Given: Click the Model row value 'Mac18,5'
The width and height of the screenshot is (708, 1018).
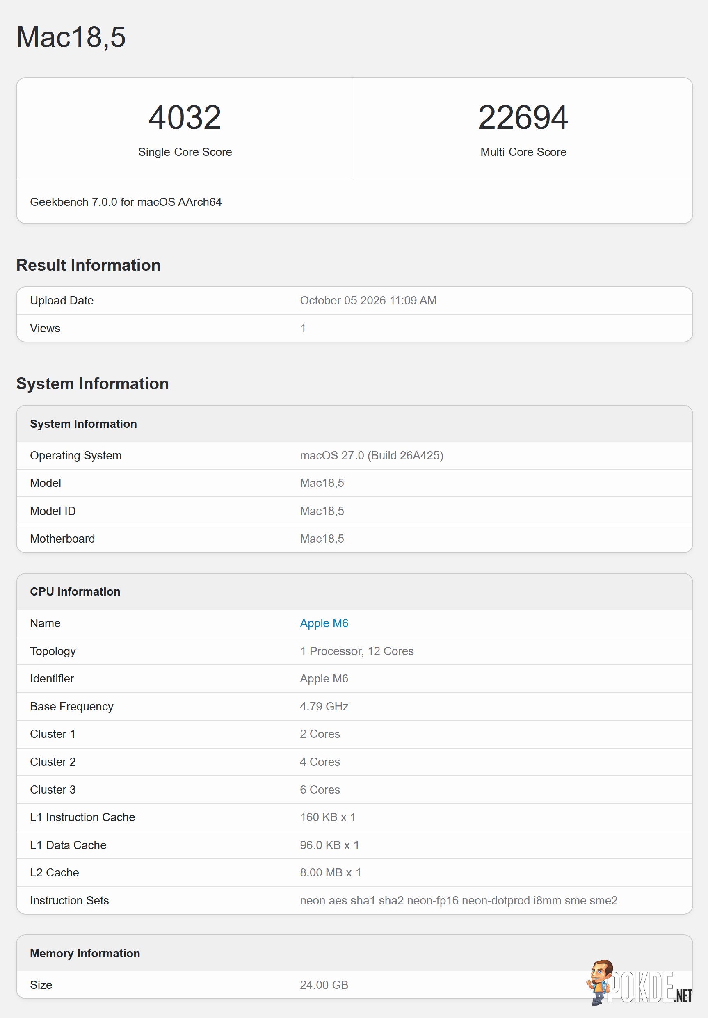Looking at the screenshot, I should point(322,483).
